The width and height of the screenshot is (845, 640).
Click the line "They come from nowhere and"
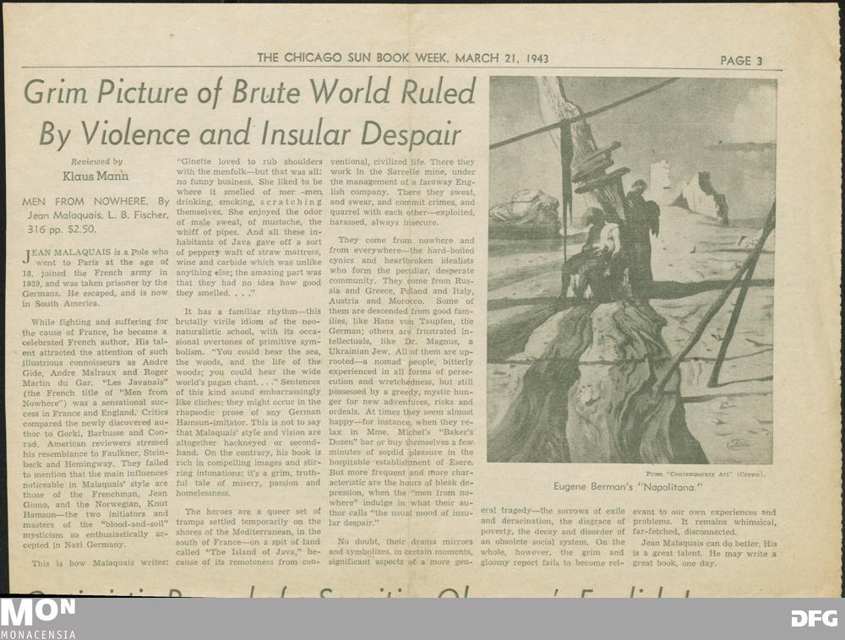coord(406,241)
